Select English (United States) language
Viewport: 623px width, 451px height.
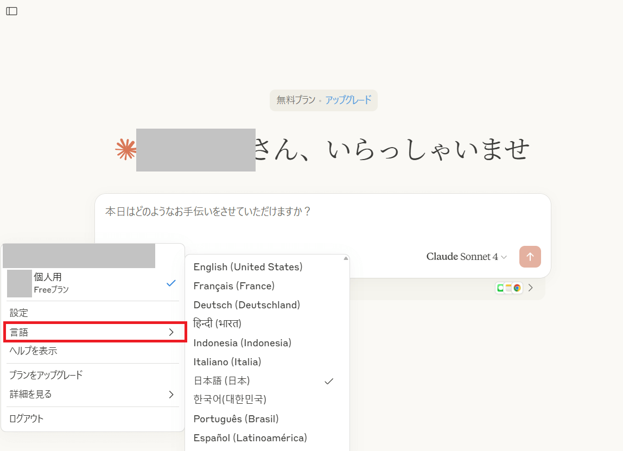265,267
